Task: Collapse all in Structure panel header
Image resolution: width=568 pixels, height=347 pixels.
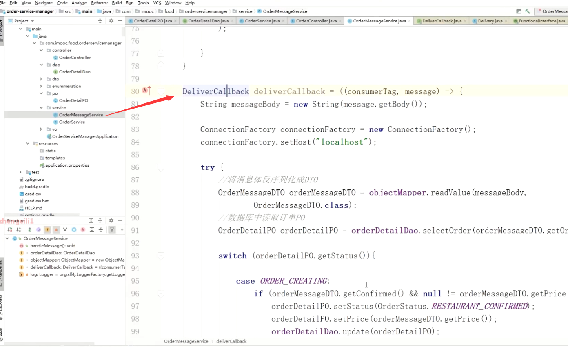Action: 100,220
